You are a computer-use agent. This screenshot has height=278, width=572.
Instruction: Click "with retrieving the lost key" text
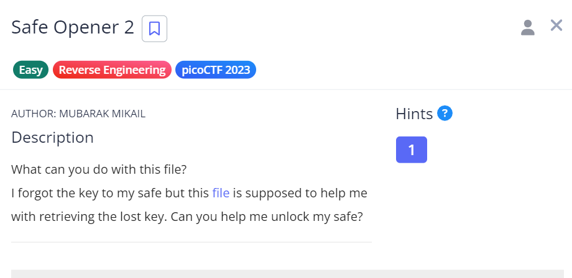tap(82, 217)
